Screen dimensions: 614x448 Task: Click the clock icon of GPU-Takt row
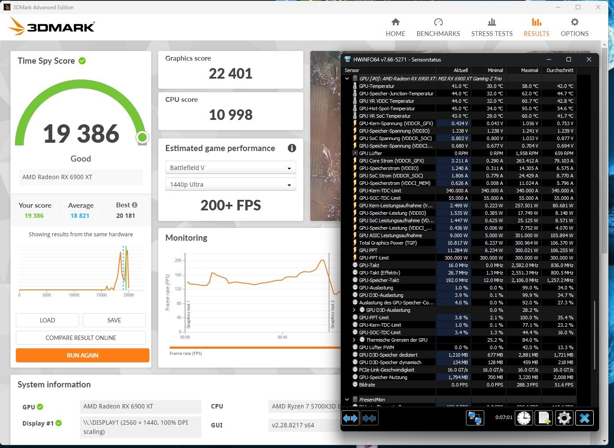[355, 265]
